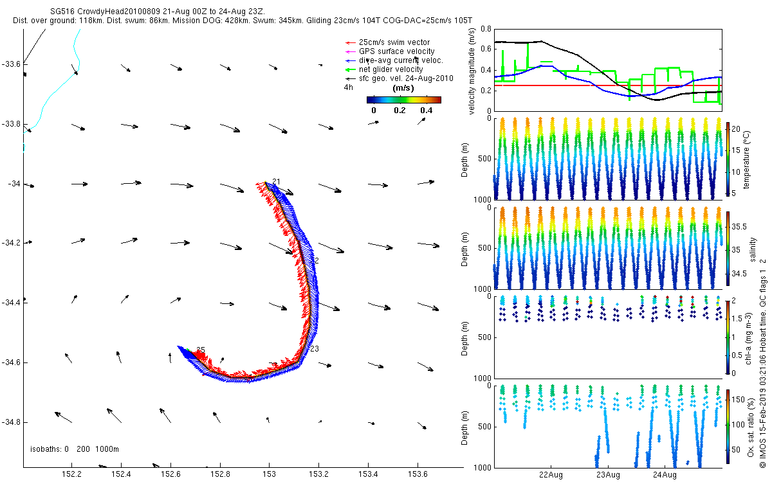Image resolution: width=772 pixels, height=482 pixels.
Task: Click the '152.6' longitude tick label
Action: [170, 474]
